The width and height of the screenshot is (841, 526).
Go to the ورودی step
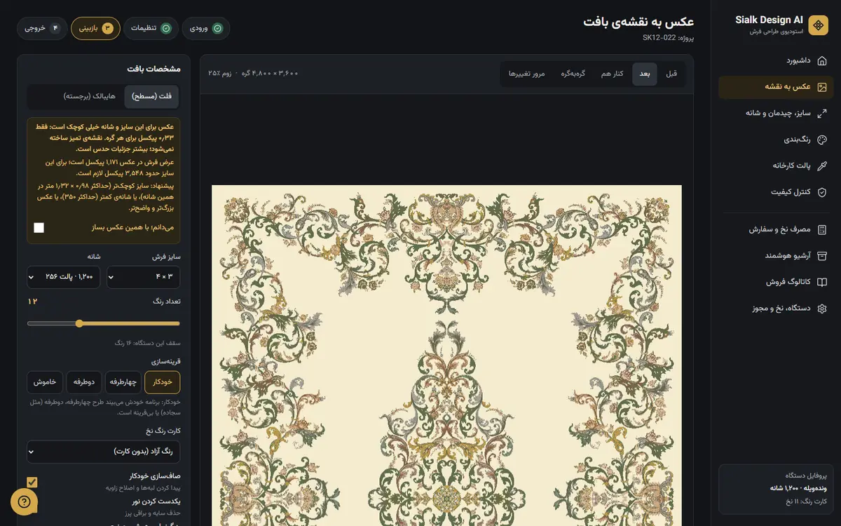coord(206,28)
